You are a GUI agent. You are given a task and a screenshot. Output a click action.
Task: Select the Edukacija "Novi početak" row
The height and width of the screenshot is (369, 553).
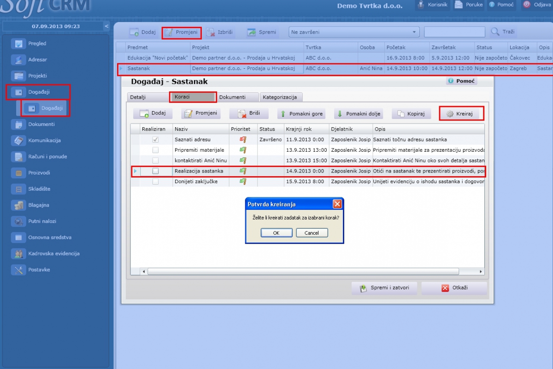(x=334, y=58)
